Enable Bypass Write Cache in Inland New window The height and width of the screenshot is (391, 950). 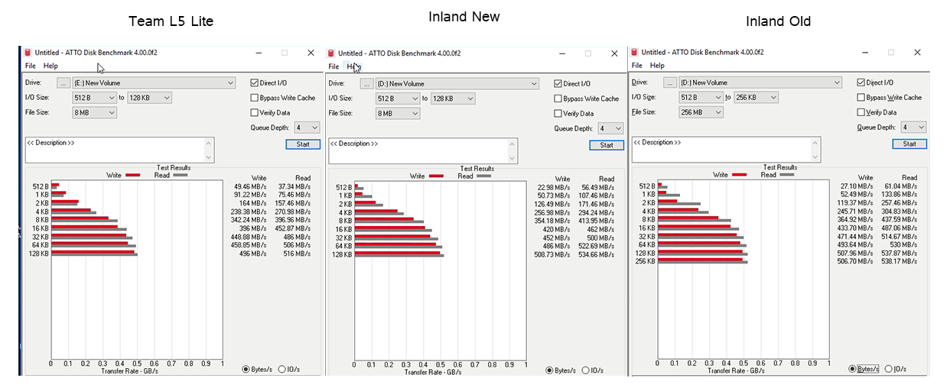pos(558,99)
